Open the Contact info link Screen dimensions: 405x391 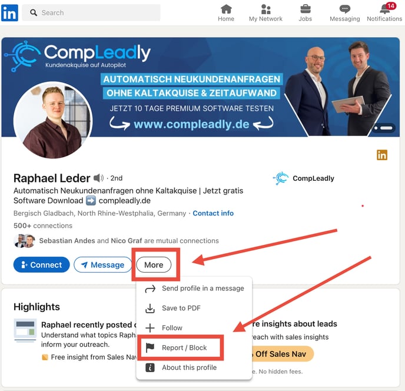tap(213, 213)
